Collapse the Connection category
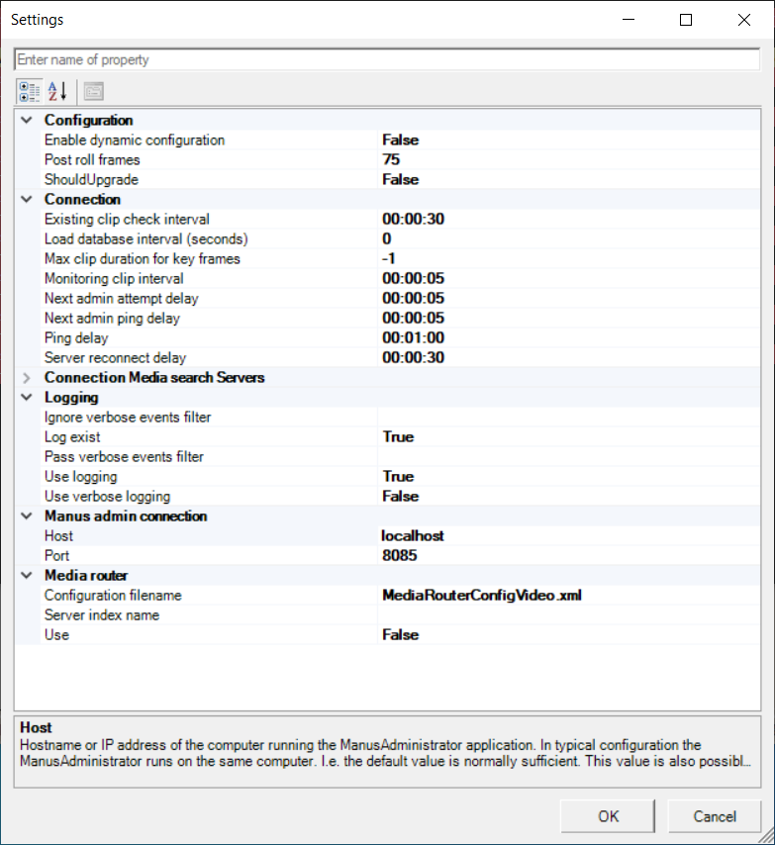775x845 pixels. [x=26, y=200]
